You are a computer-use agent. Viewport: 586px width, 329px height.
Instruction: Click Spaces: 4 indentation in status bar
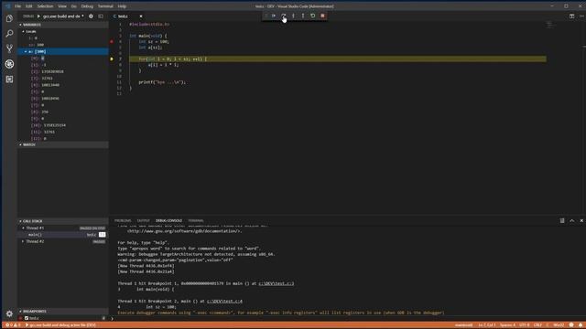tap(507, 325)
